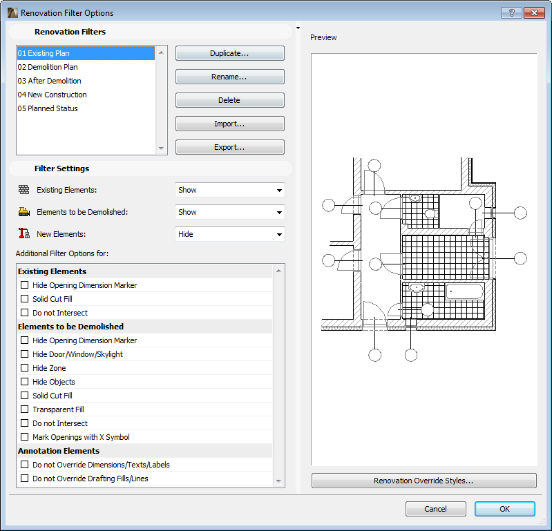The width and height of the screenshot is (552, 531).
Task: Open Renovation Override Styles...
Action: [423, 481]
